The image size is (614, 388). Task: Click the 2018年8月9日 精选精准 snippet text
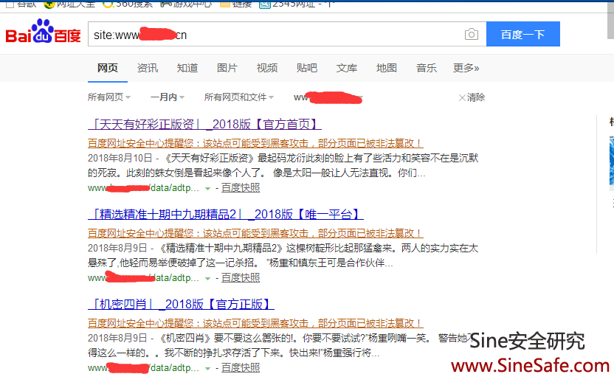click(283, 255)
